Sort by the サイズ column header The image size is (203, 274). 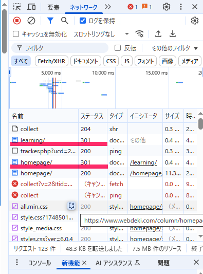coord(173,116)
